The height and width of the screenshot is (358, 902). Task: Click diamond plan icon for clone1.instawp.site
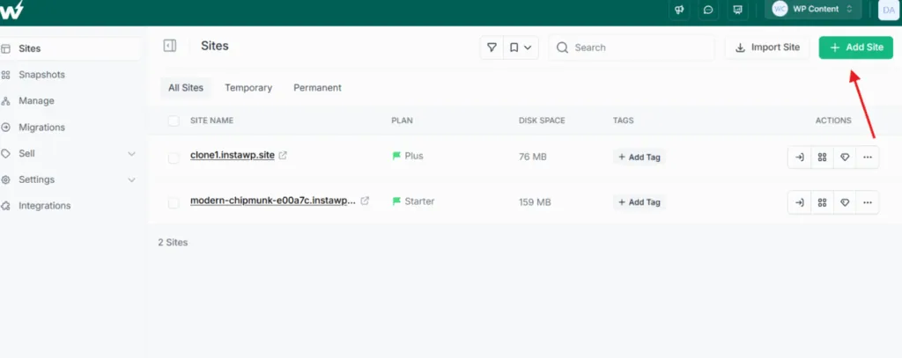pyautogui.click(x=845, y=157)
